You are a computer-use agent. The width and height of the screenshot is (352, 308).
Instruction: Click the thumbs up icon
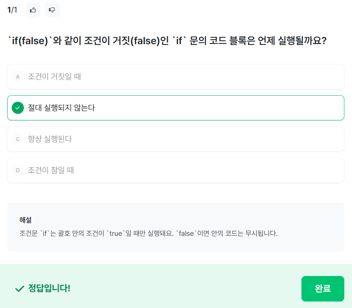(33, 10)
